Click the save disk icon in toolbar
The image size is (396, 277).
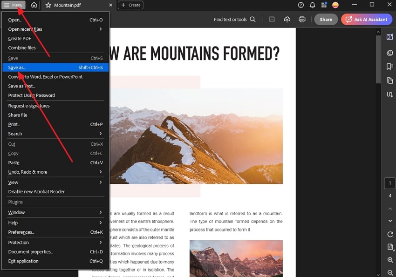[x=272, y=20]
